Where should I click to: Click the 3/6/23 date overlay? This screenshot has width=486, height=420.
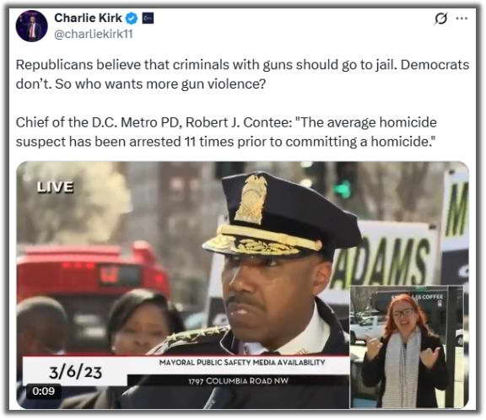tap(75, 372)
